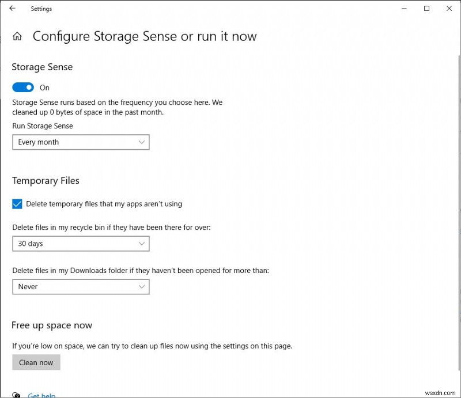This screenshot has width=461, height=398.
Task: Click the Free up space now heading
Action: click(52, 325)
